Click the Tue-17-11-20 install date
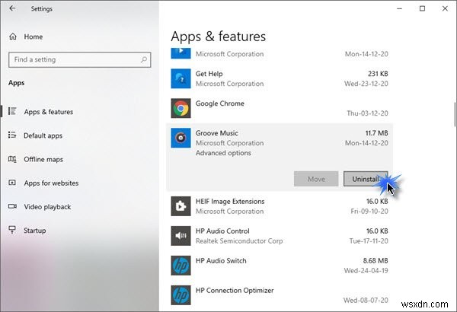457x312 pixels. (369, 241)
